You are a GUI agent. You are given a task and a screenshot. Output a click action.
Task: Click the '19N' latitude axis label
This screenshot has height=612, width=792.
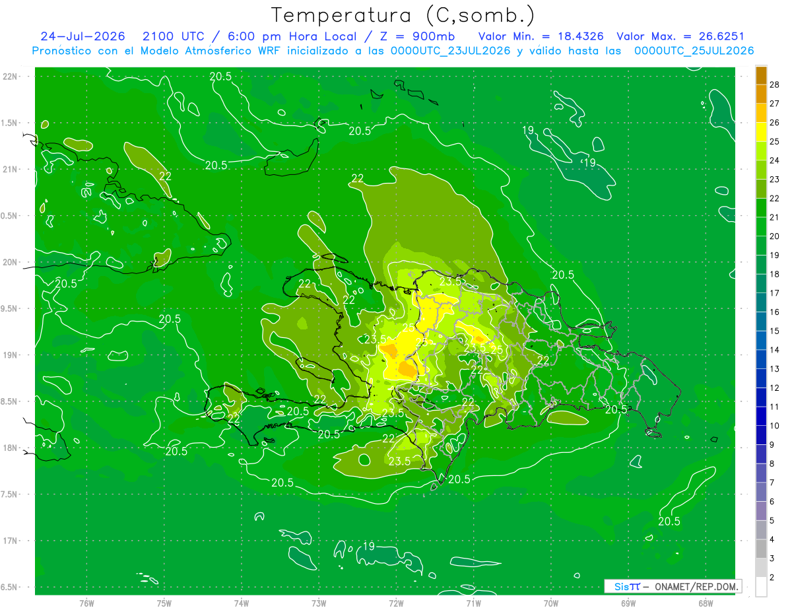(x=11, y=355)
